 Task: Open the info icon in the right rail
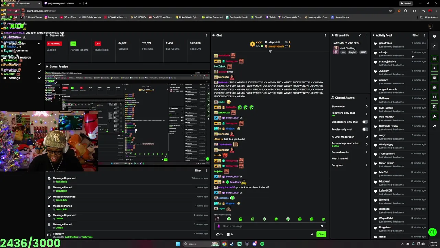434,36
